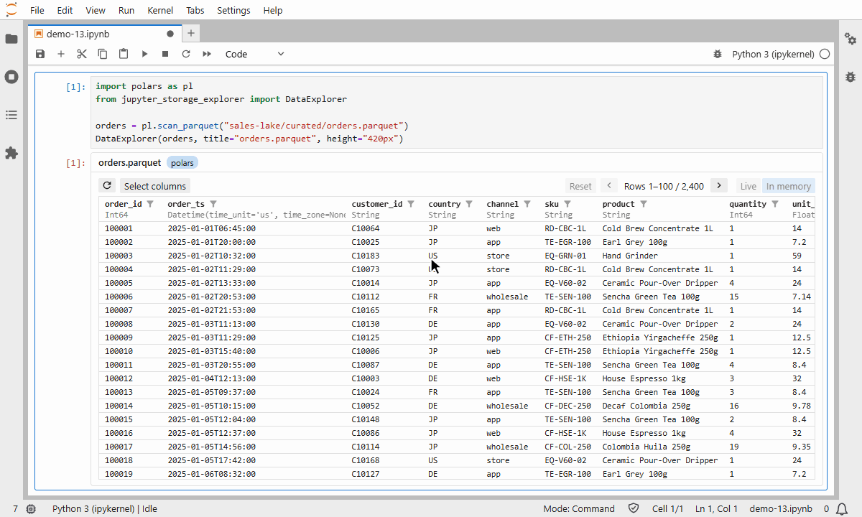The height and width of the screenshot is (517, 862).
Task: Click the Decaf Colombia 250g cell
Action: pyautogui.click(x=646, y=406)
